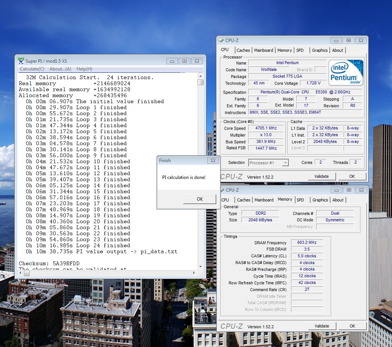
Task: Click the Multiplier value x 13.0
Action: 266,135
